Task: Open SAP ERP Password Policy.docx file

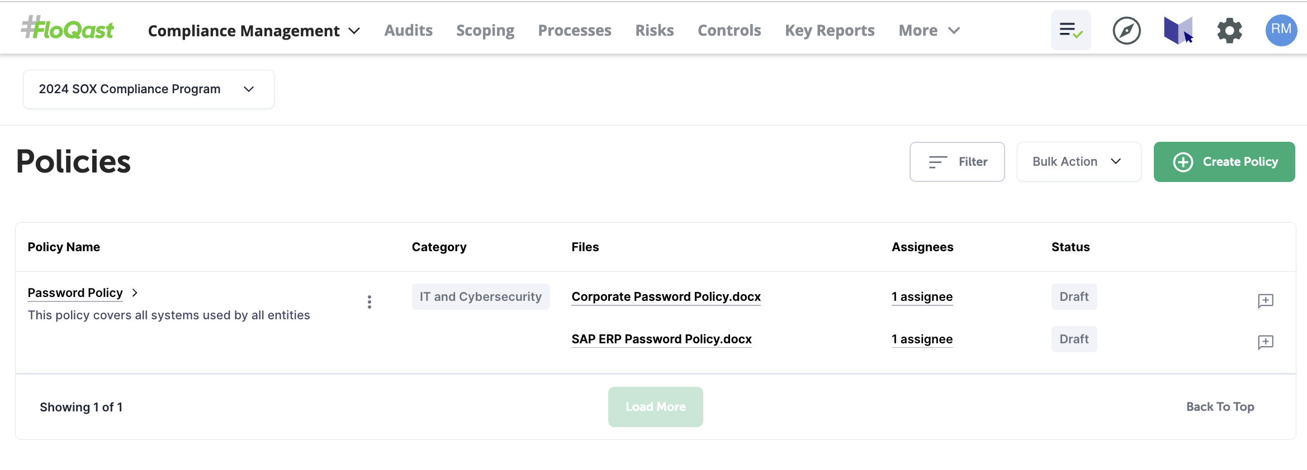Action: [x=661, y=339]
